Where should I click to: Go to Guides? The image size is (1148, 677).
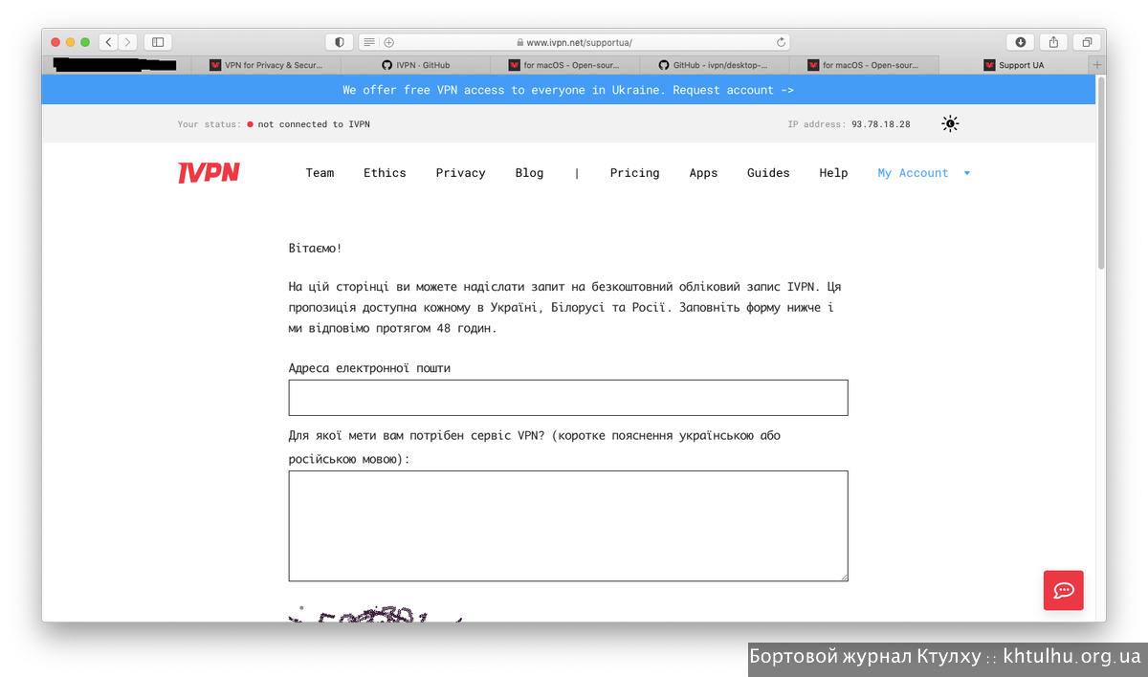coord(768,173)
